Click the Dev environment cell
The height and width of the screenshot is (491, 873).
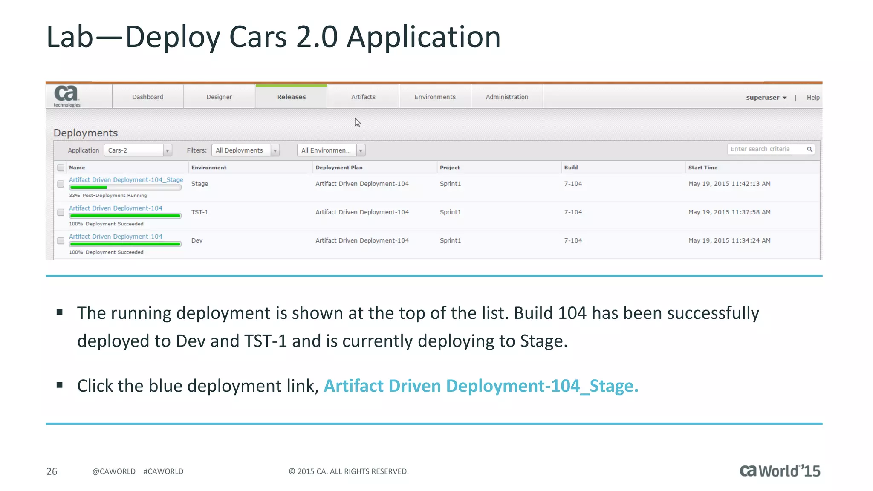(197, 241)
